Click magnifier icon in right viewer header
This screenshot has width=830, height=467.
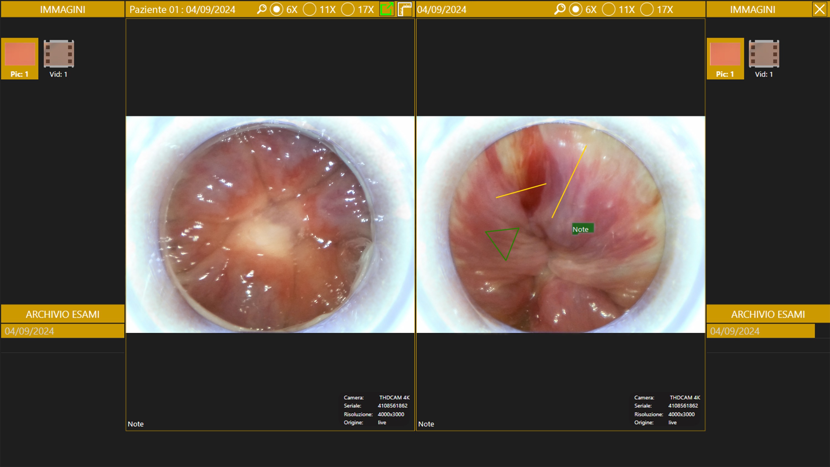(x=560, y=9)
